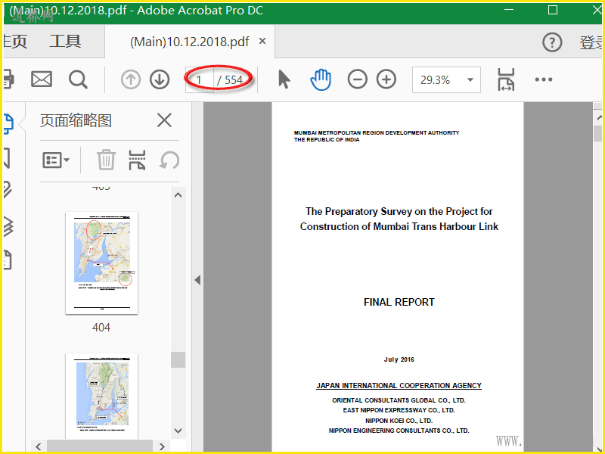Click the print icon in toolbar
This screenshot has width=605, height=454.
(x=8, y=79)
